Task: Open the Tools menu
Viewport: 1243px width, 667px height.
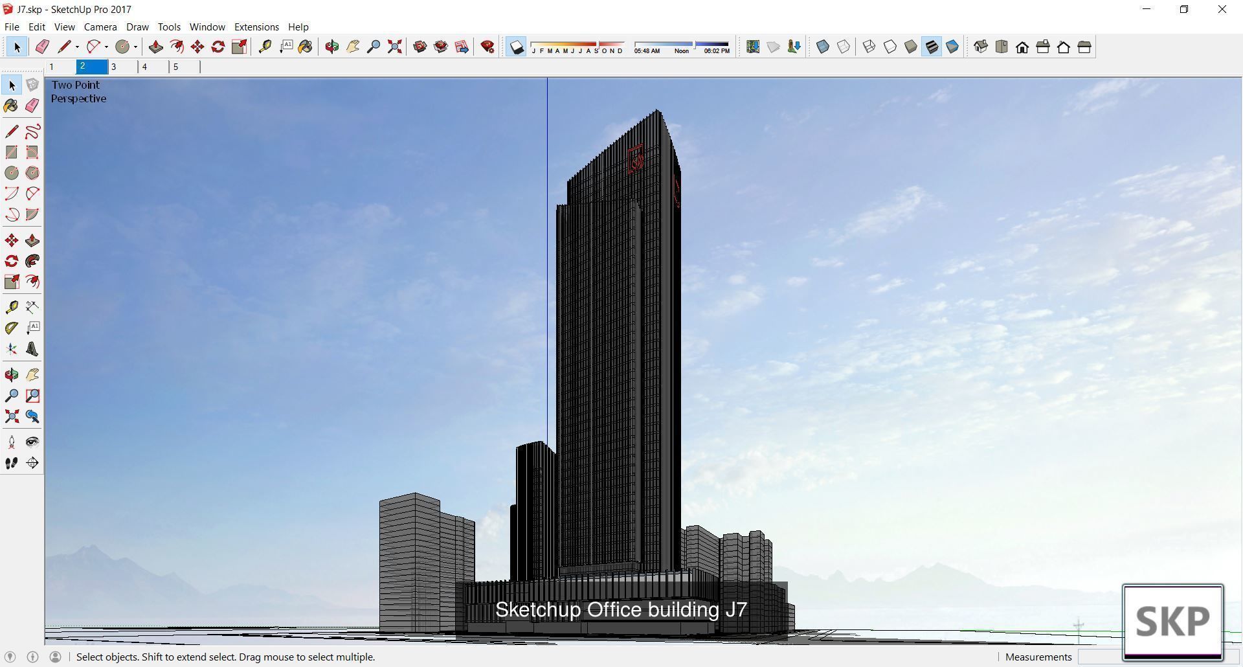Action: (169, 27)
